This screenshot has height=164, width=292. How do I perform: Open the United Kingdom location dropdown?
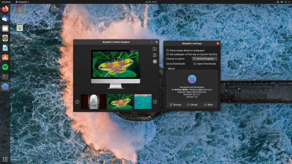pos(205,59)
